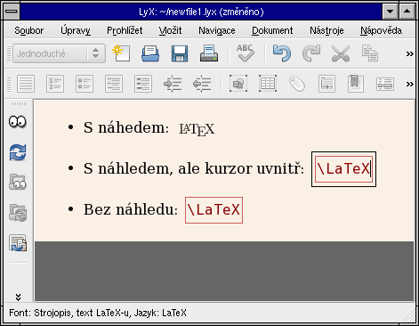Click the view source panel icon
419x326 pixels.
[x=18, y=243]
